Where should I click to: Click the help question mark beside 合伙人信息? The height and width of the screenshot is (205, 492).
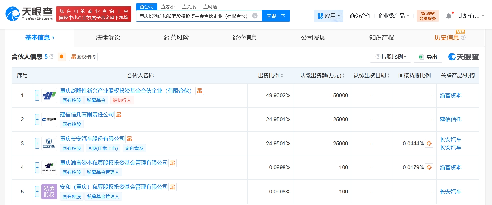tap(52, 57)
